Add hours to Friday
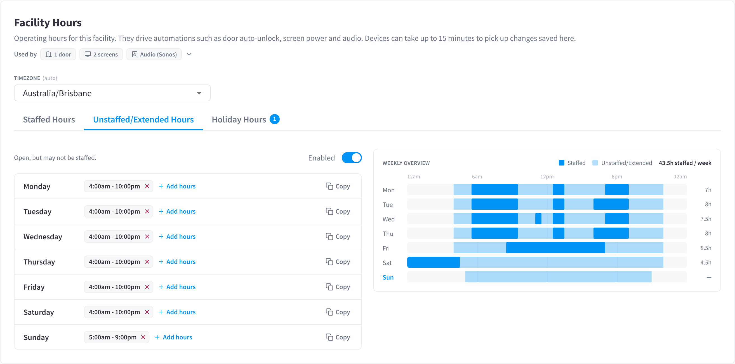Image resolution: width=735 pixels, height=364 pixels. [x=177, y=287]
